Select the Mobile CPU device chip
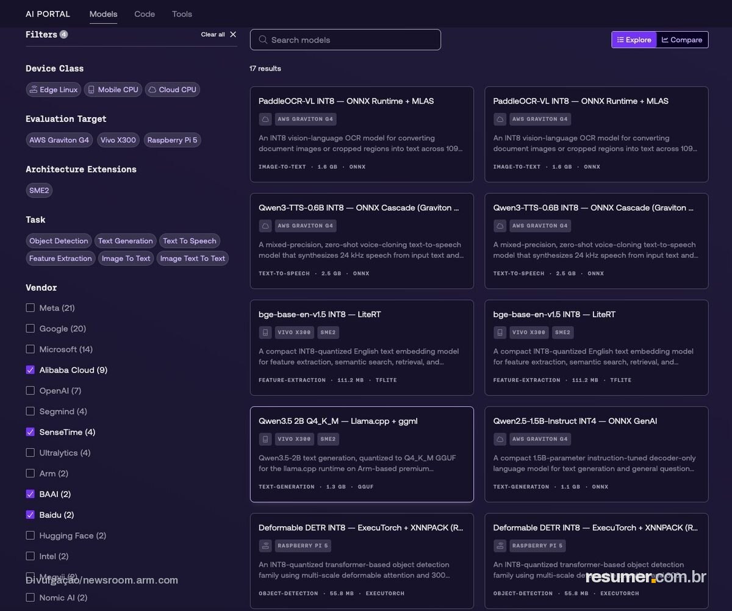This screenshot has width=732, height=611. point(113,90)
